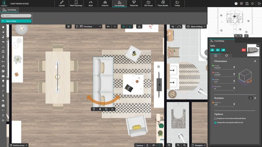Viewport: 262px width, 147px height.
Task: Open the help question mark icon
Action: click(236, 4)
